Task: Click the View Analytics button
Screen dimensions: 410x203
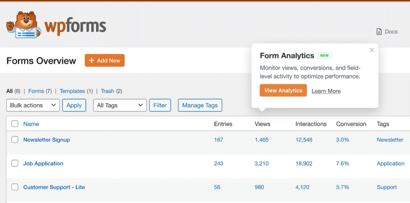Action: 283,90
